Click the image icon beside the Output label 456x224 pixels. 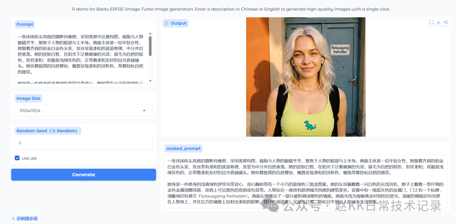(x=166, y=23)
